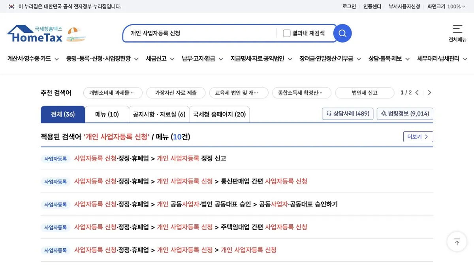The image size is (474, 266).
Task: Switch to 메뉴 (10) tab
Action: [x=107, y=114]
